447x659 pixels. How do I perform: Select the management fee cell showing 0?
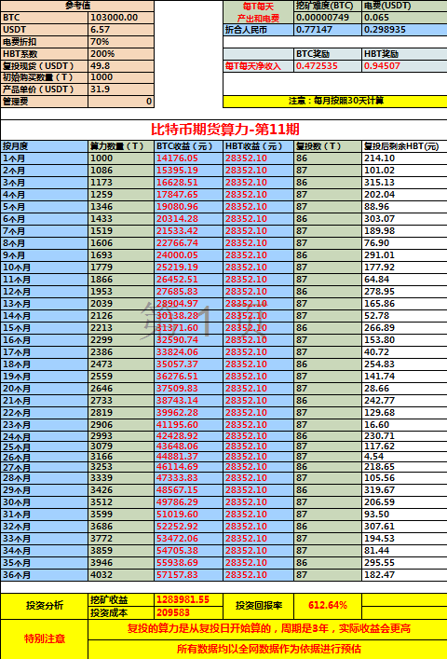(121, 102)
